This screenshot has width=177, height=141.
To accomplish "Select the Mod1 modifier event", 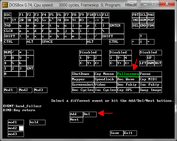I will click(10, 90).
